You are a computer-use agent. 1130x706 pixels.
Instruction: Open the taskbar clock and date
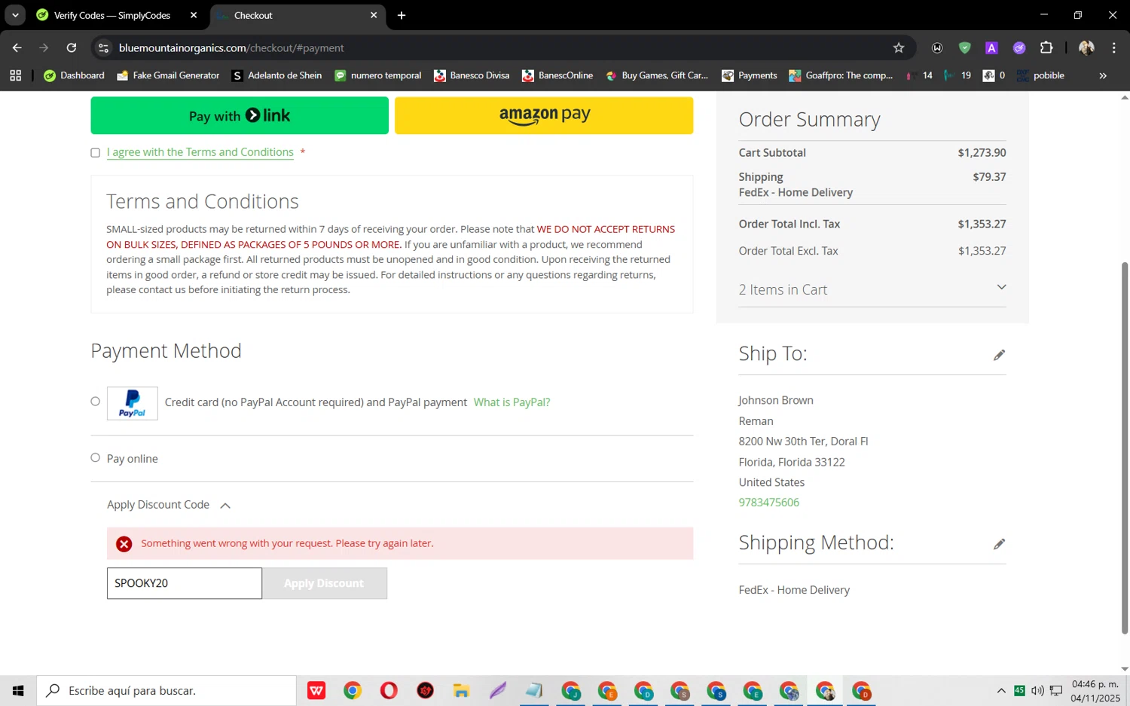coord(1095,691)
